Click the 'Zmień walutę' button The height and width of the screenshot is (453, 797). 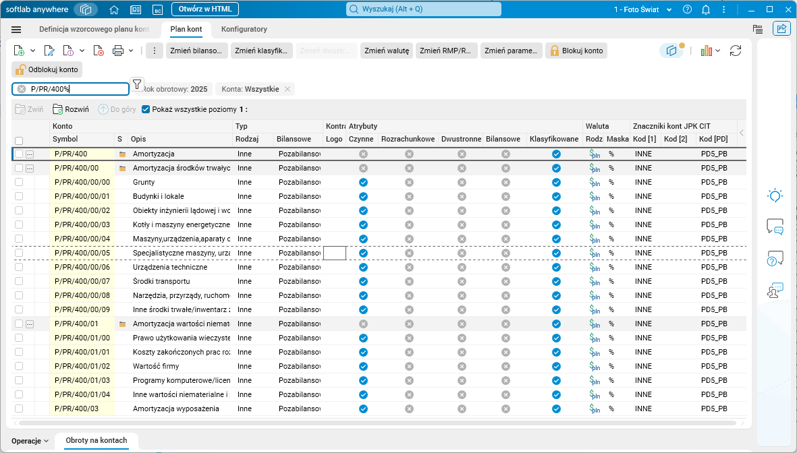[x=386, y=51]
